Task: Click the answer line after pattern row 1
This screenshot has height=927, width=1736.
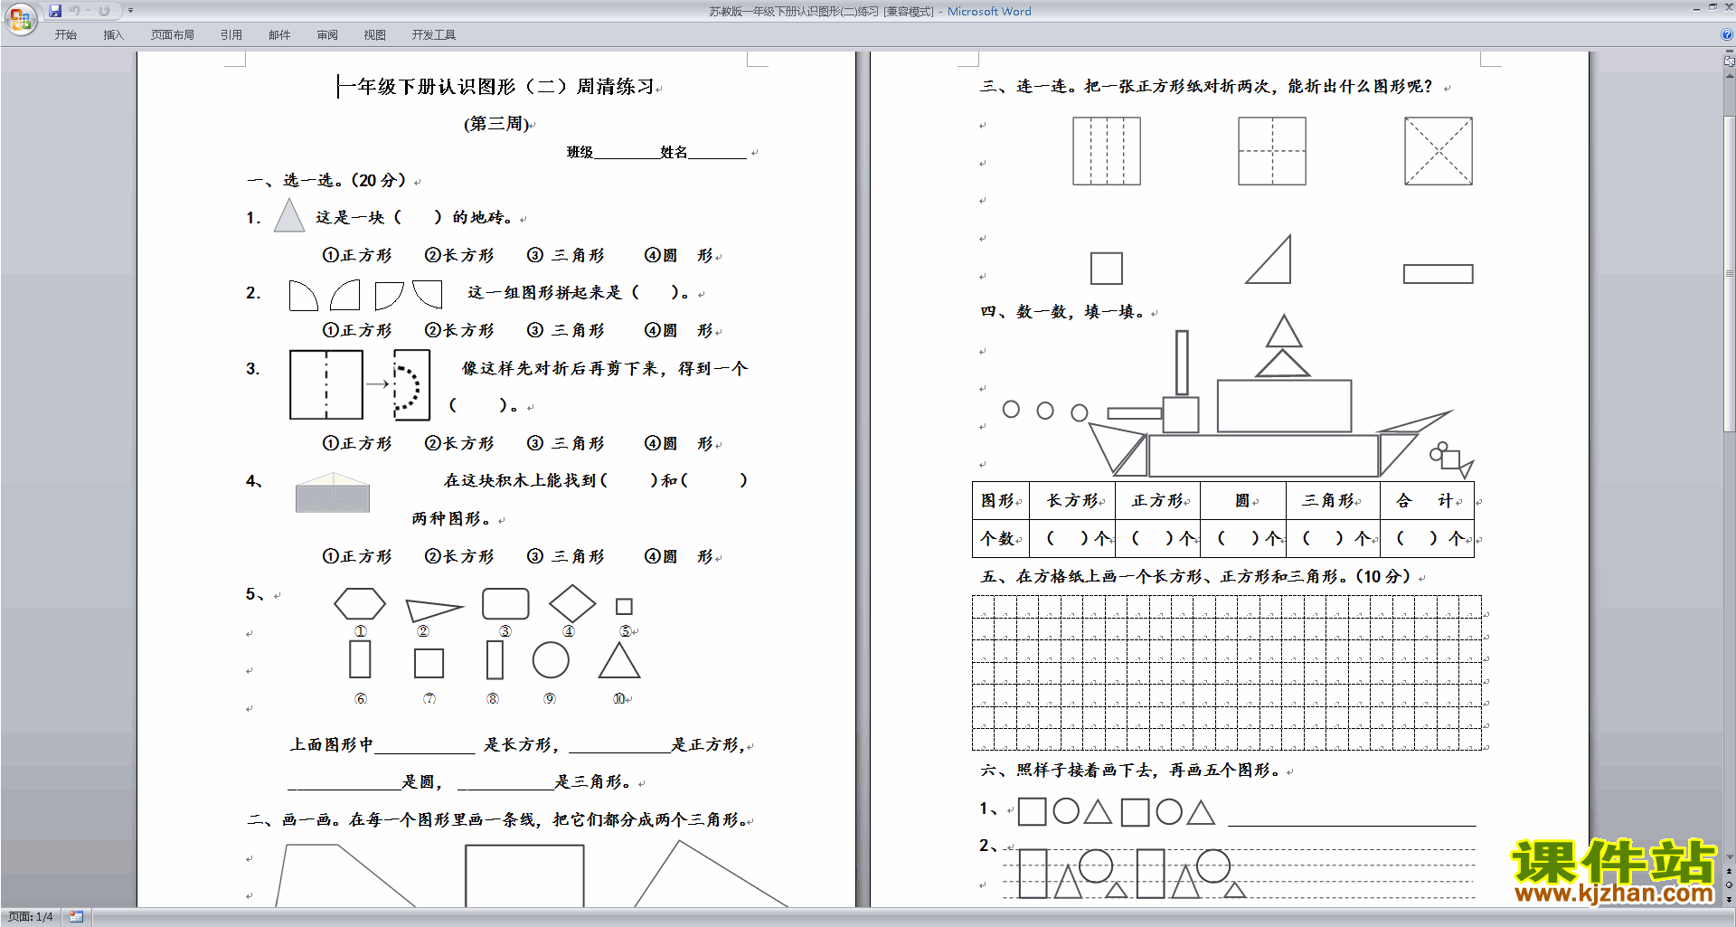Action: (1352, 824)
